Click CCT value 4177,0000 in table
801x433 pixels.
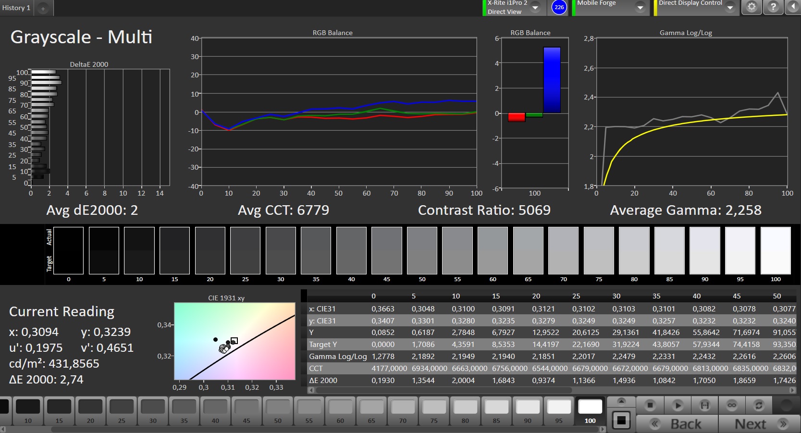tap(389, 369)
